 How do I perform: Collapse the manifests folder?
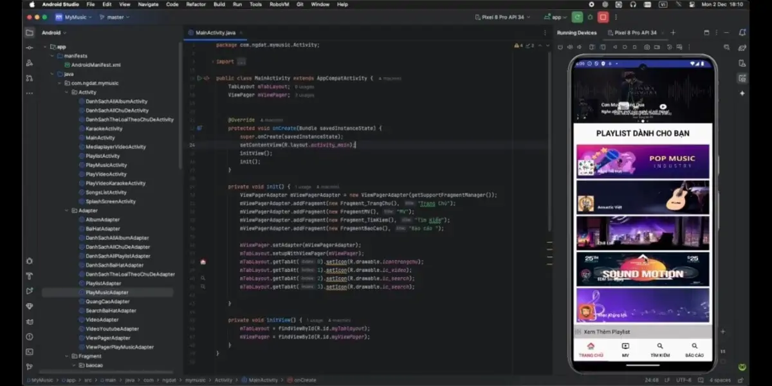point(53,56)
